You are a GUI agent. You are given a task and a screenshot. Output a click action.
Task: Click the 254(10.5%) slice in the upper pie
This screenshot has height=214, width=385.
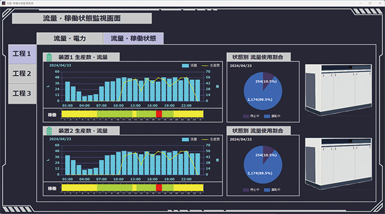click(x=268, y=79)
